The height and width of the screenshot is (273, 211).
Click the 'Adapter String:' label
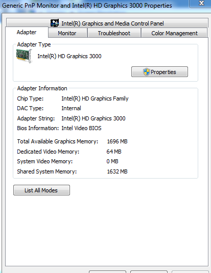tap(36, 118)
